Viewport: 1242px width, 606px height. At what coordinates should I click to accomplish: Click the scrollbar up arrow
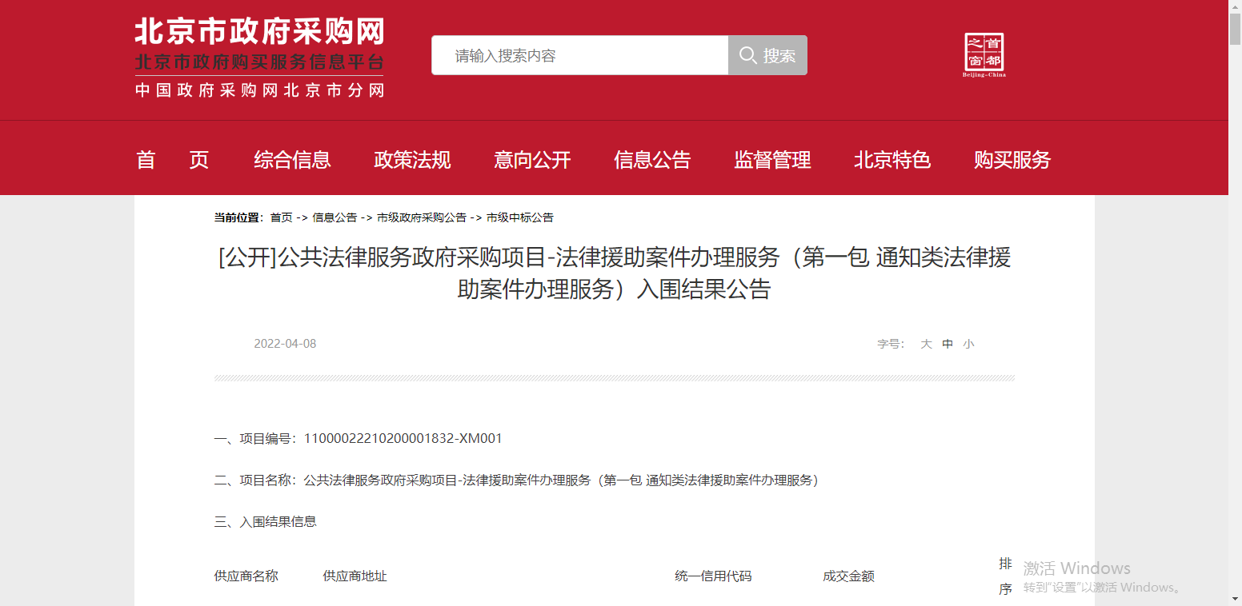(1235, 6)
